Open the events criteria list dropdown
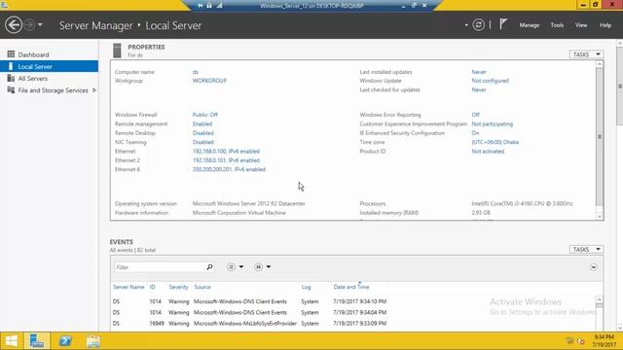 coord(236,267)
